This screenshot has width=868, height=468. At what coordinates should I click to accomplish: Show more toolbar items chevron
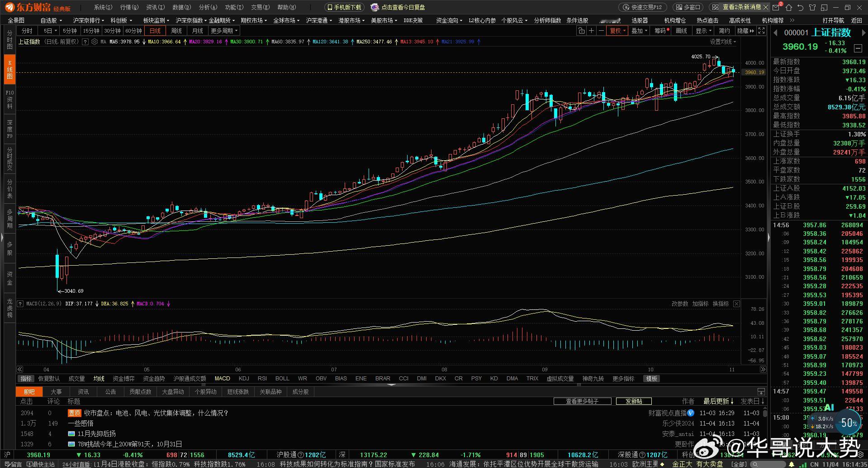tap(792, 20)
